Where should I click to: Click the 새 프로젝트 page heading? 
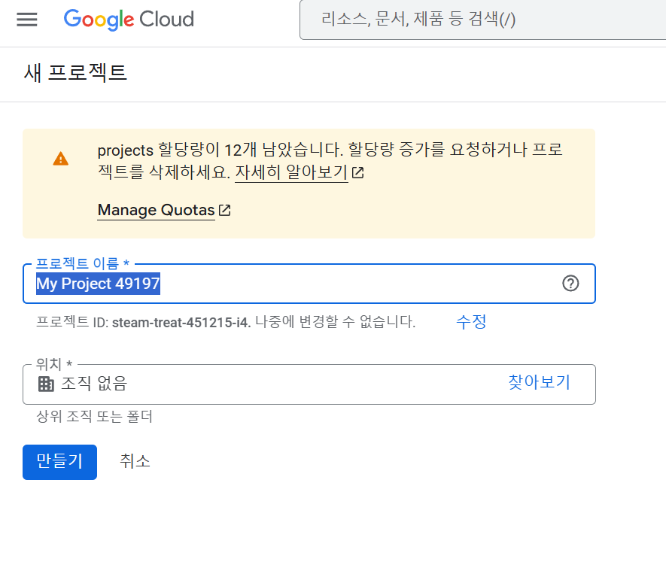(x=75, y=72)
